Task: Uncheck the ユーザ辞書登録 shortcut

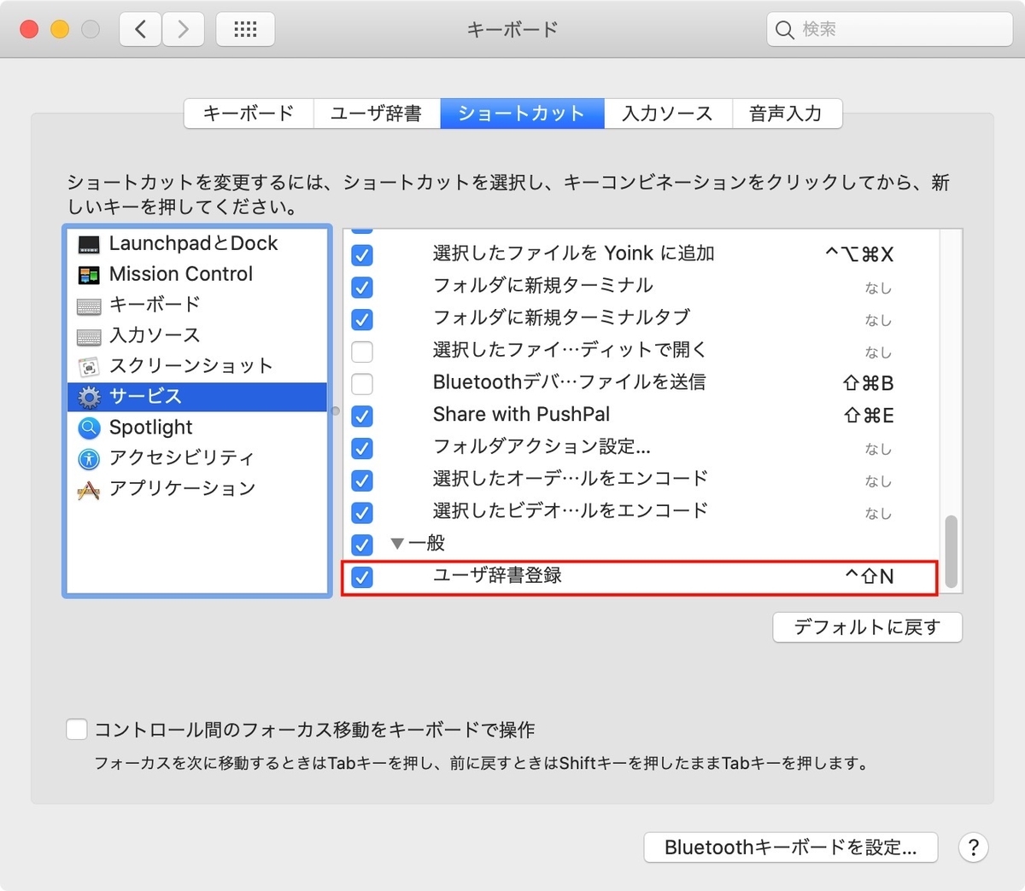Action: (x=362, y=578)
